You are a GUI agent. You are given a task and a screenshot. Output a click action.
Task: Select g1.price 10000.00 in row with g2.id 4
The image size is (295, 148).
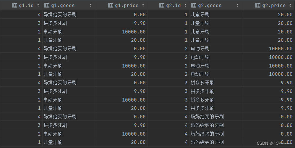134,134
